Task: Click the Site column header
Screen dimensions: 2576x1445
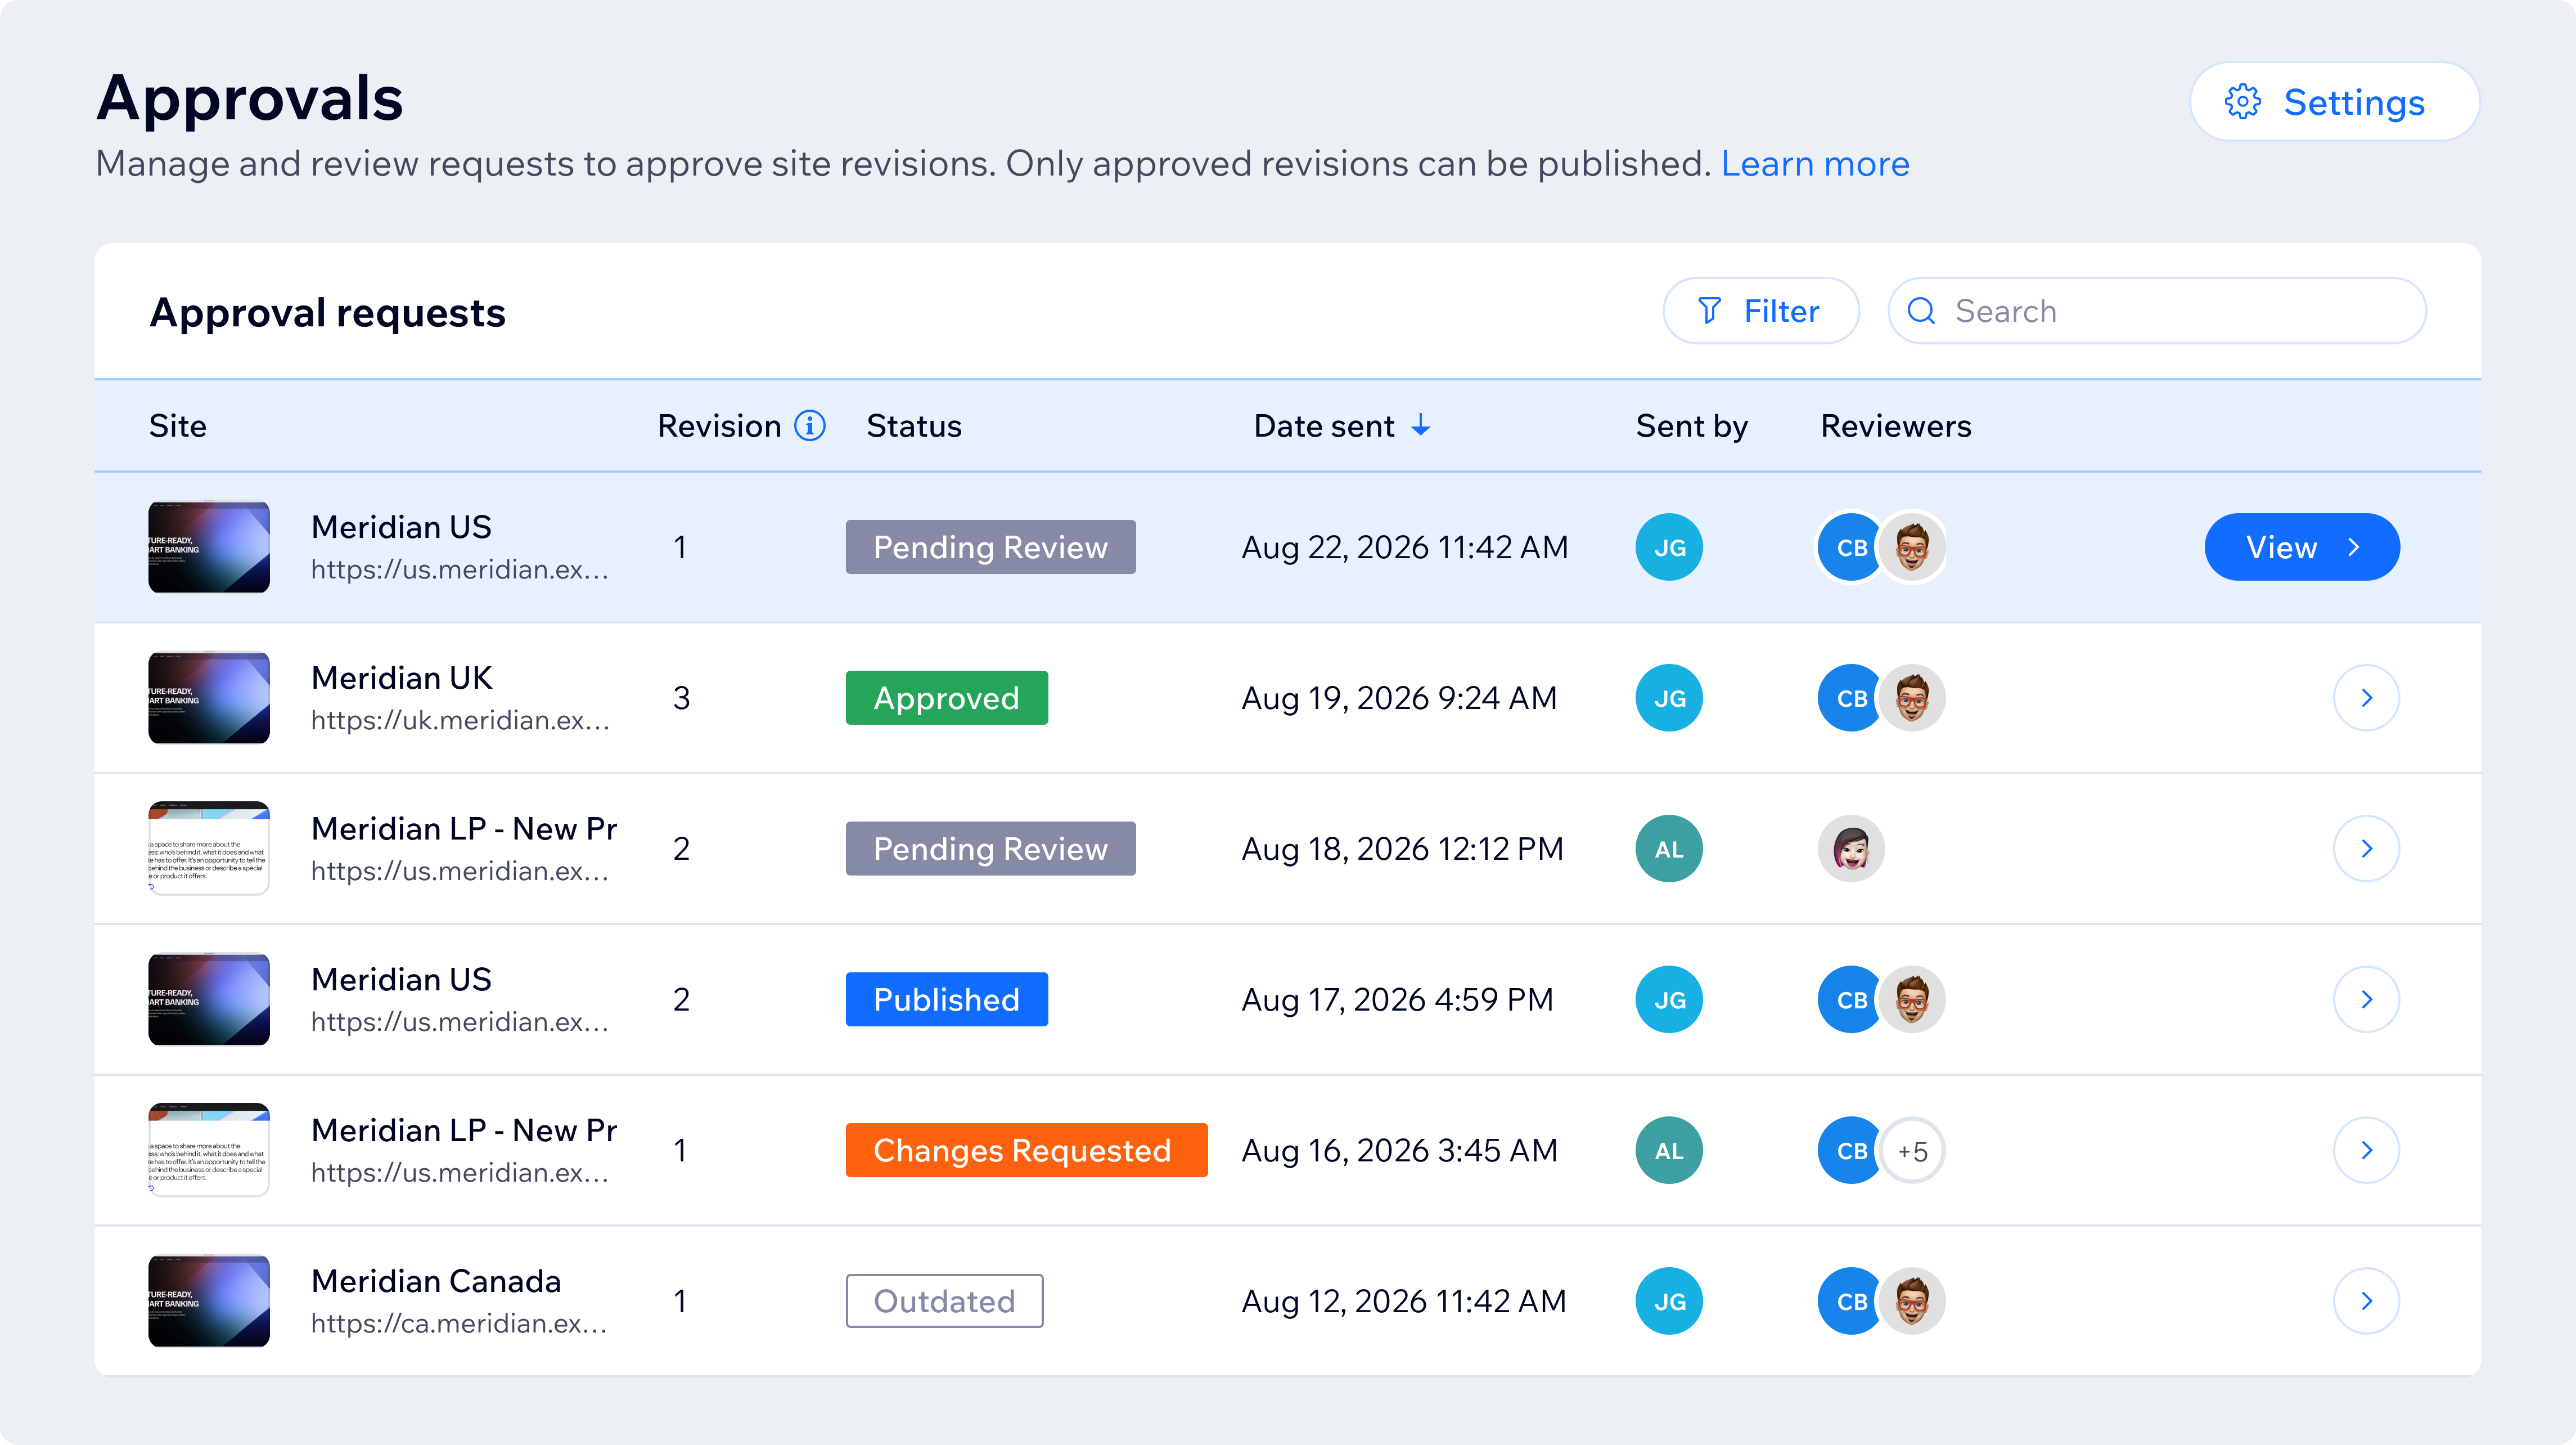Action: (178, 425)
